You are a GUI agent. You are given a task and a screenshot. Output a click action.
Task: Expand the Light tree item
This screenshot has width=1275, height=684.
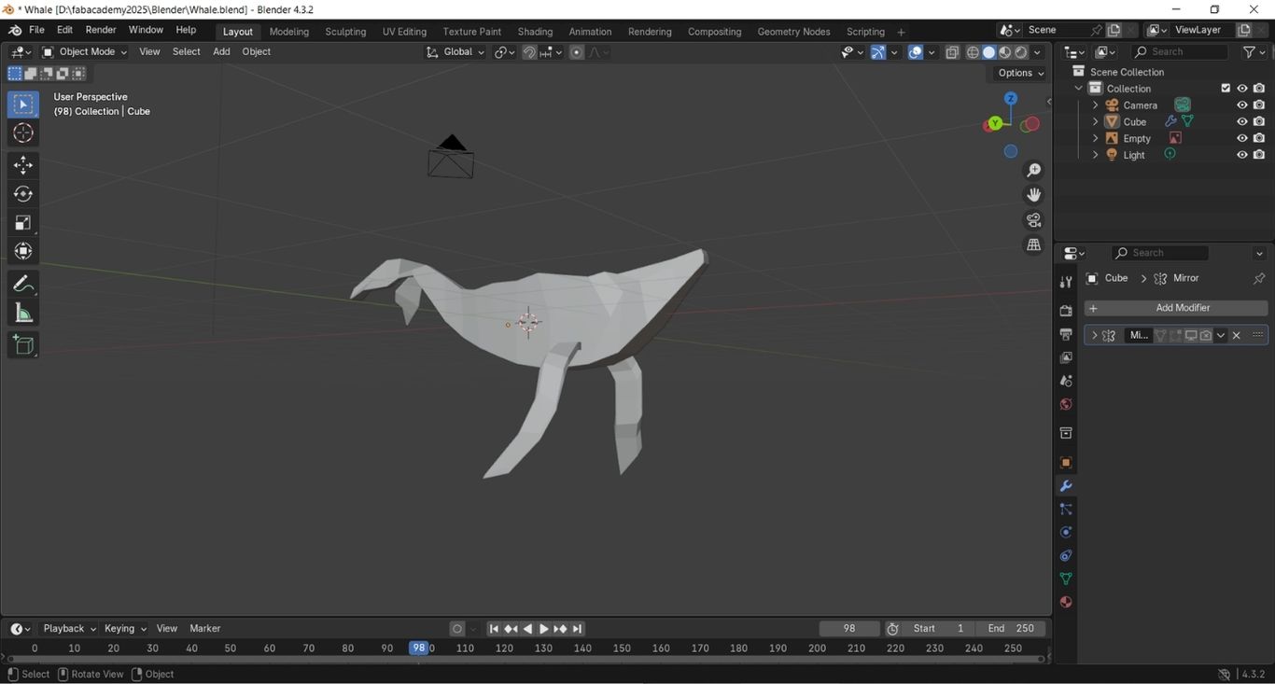click(1095, 155)
